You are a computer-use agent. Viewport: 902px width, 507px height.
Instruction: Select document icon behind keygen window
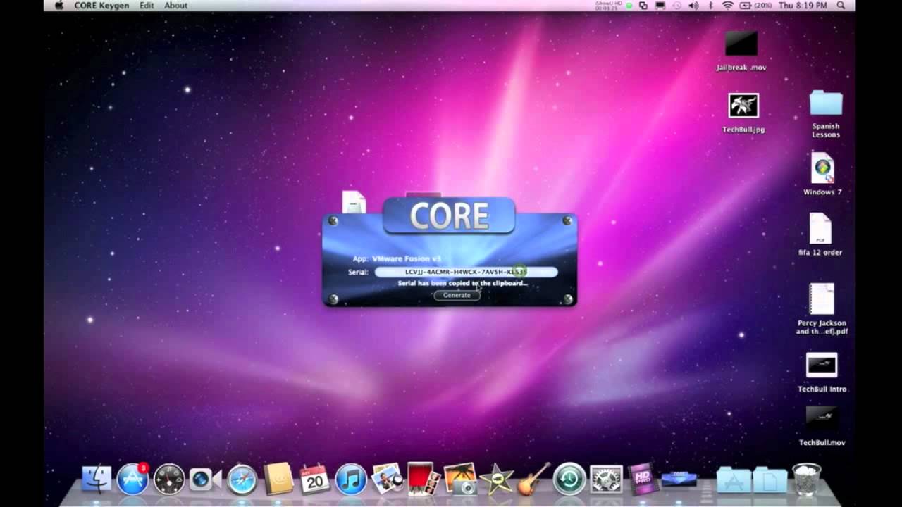click(x=354, y=202)
